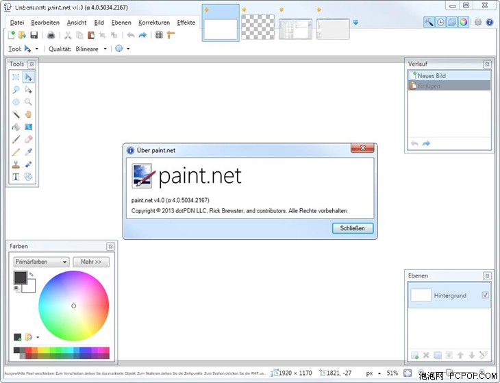Open the settings gear icon
This screenshot has height=383, width=500.
(x=478, y=22)
